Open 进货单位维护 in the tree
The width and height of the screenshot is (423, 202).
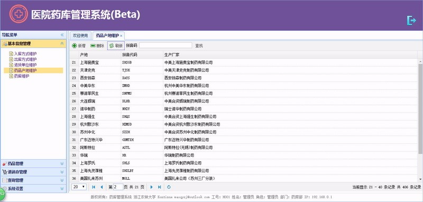click(x=25, y=65)
